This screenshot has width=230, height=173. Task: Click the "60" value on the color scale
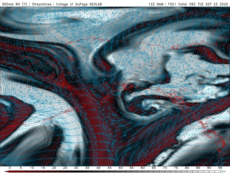pyautogui.click(x=143, y=168)
